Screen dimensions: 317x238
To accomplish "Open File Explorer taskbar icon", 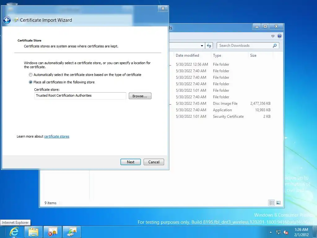I will [33, 232].
